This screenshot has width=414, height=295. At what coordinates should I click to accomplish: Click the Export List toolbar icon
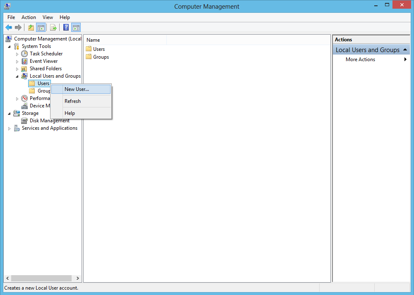(53, 28)
